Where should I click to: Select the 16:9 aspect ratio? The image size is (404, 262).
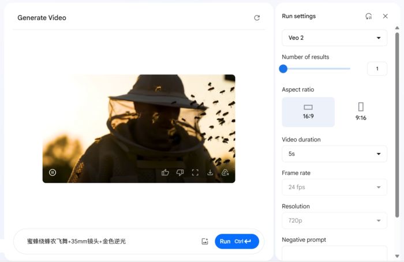[308, 111]
